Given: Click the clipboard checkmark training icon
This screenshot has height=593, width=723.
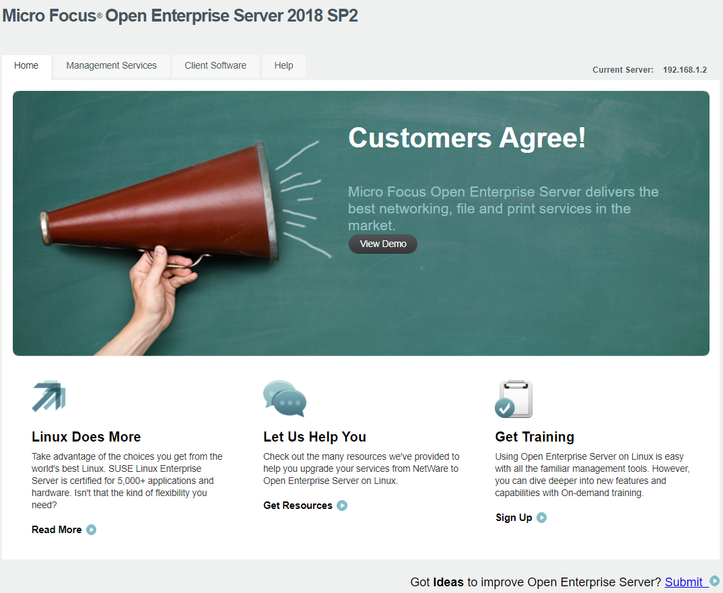Looking at the screenshot, I should [514, 399].
